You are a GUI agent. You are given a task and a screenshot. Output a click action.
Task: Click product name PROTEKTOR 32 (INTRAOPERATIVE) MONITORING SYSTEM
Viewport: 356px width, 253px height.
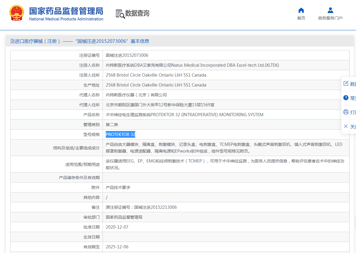coord(185,115)
